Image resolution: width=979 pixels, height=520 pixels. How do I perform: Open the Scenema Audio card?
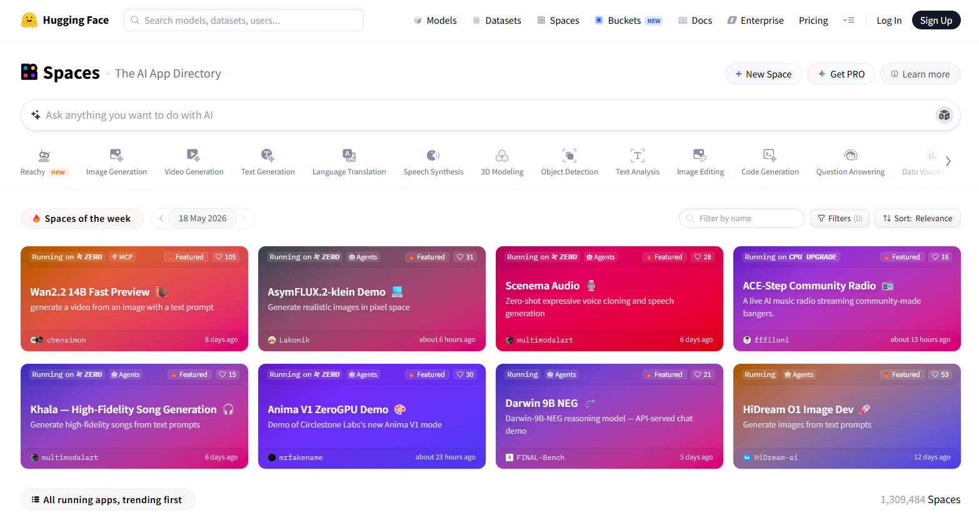(x=610, y=299)
